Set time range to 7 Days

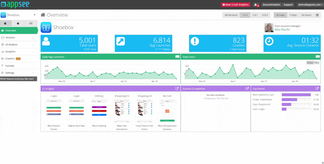(x=293, y=15)
